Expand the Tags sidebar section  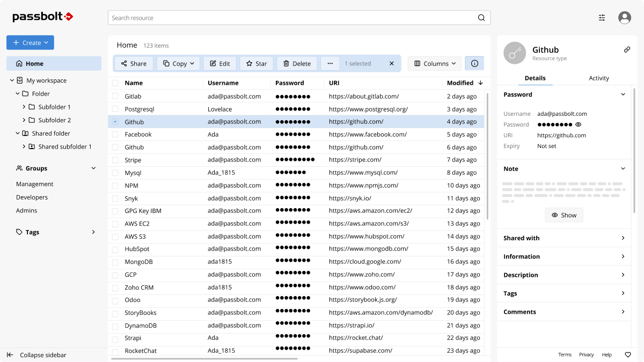coord(93,232)
